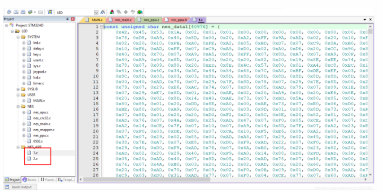This screenshot has width=383, height=193.
Task: Click the SYSTEM folder icon
Action: pos(23,37)
